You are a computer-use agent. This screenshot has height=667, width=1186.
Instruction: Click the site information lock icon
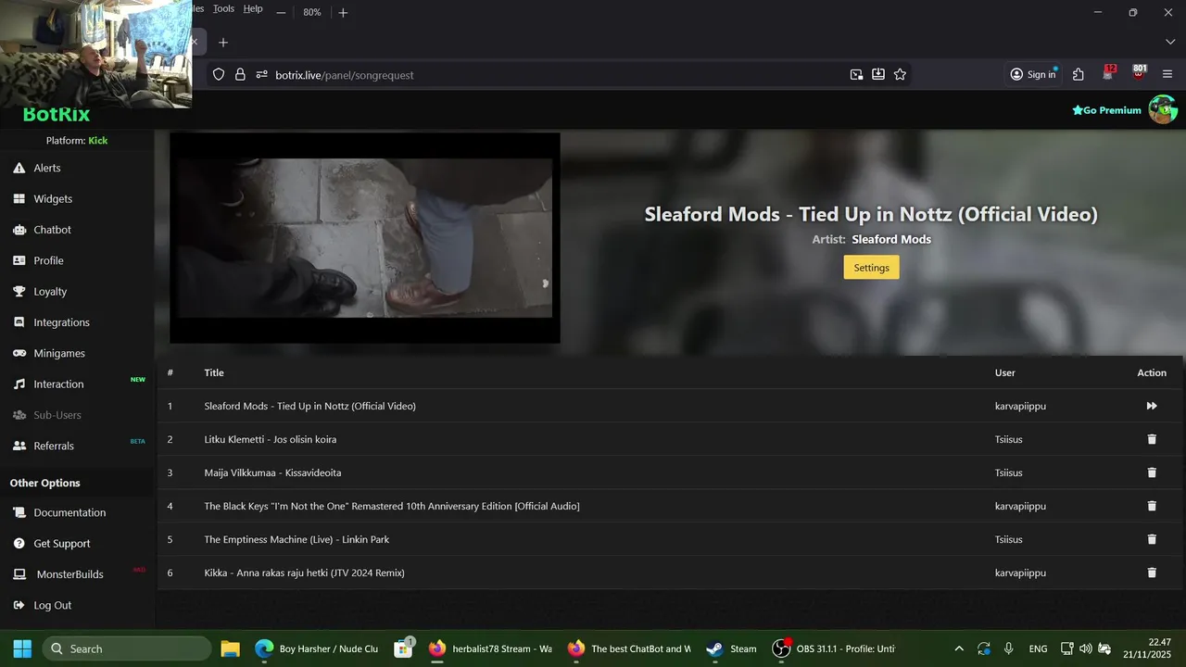tap(240, 75)
